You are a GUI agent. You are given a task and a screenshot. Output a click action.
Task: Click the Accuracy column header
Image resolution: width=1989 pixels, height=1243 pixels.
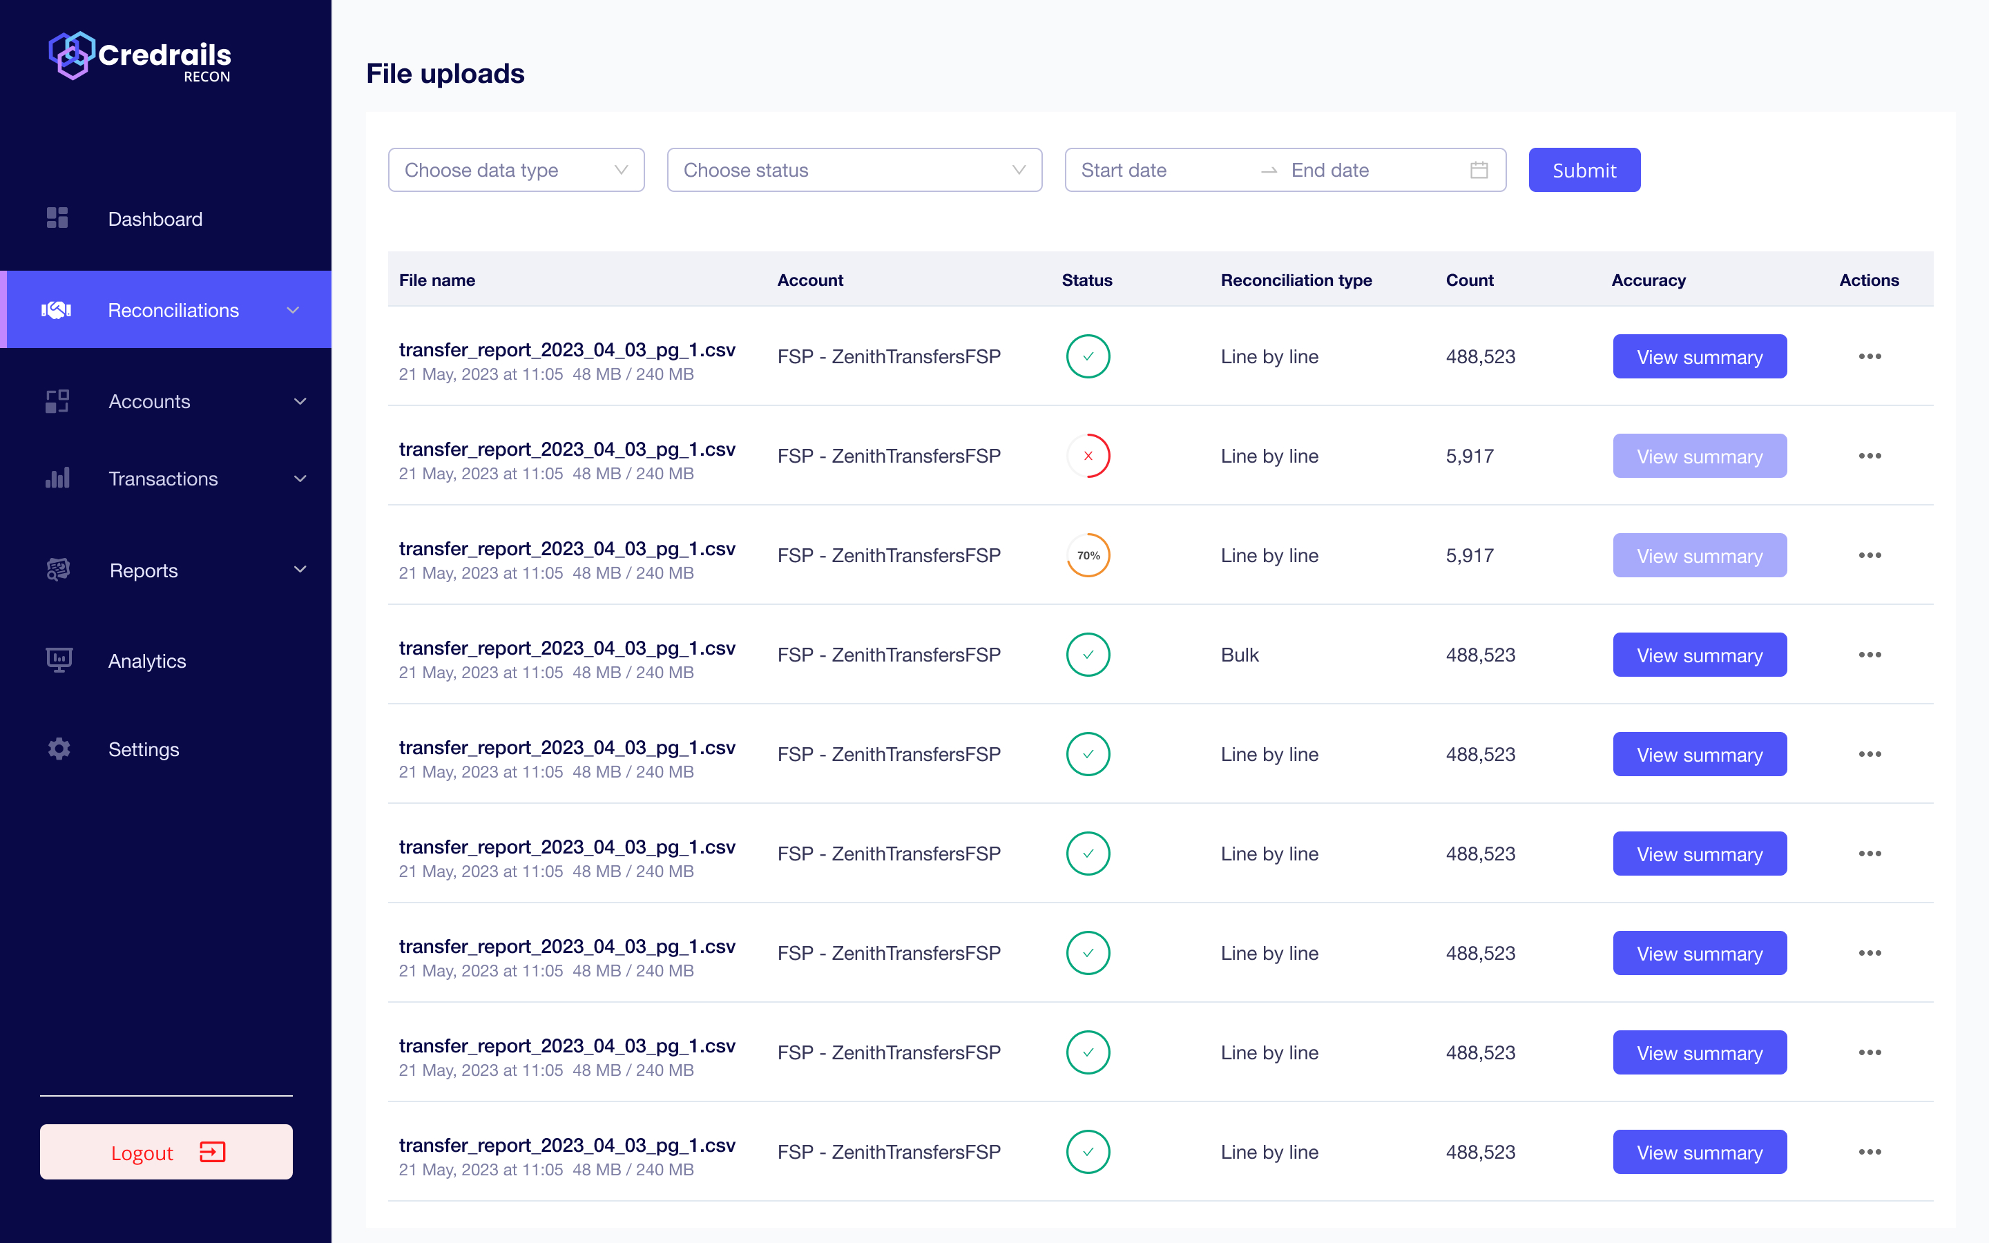1648,280
